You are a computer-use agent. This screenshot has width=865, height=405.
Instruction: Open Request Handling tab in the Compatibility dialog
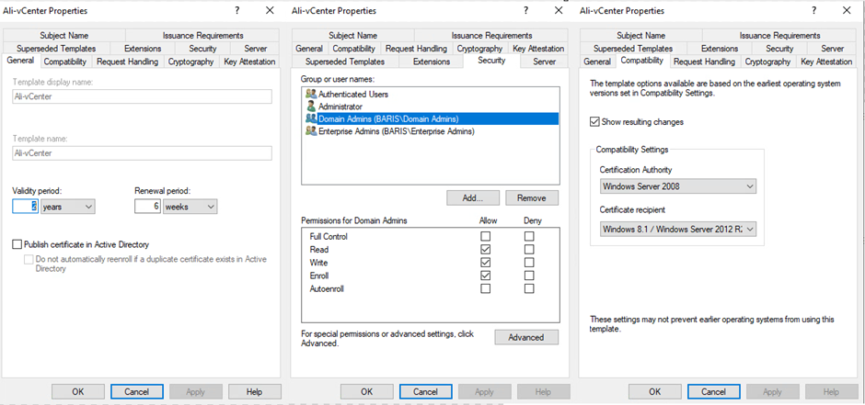point(704,62)
